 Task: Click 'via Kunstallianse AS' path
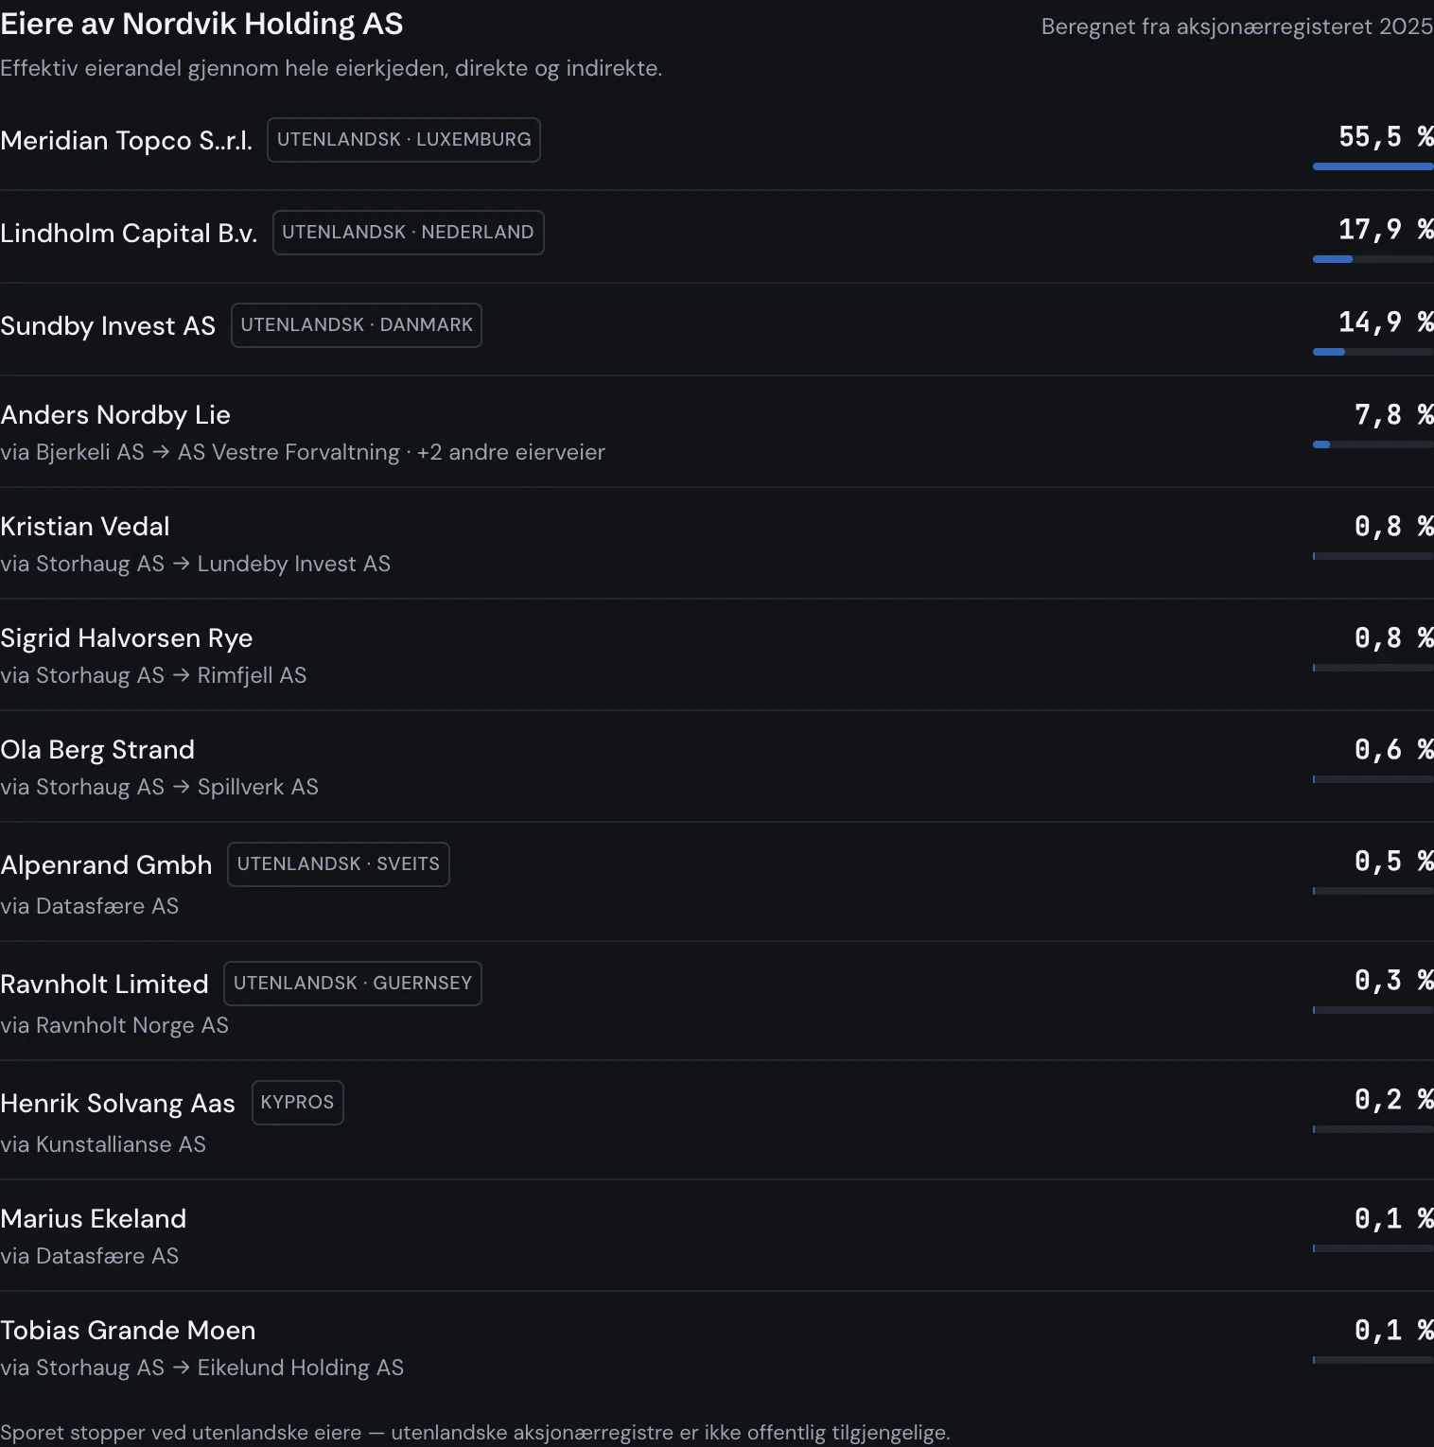(x=103, y=1144)
